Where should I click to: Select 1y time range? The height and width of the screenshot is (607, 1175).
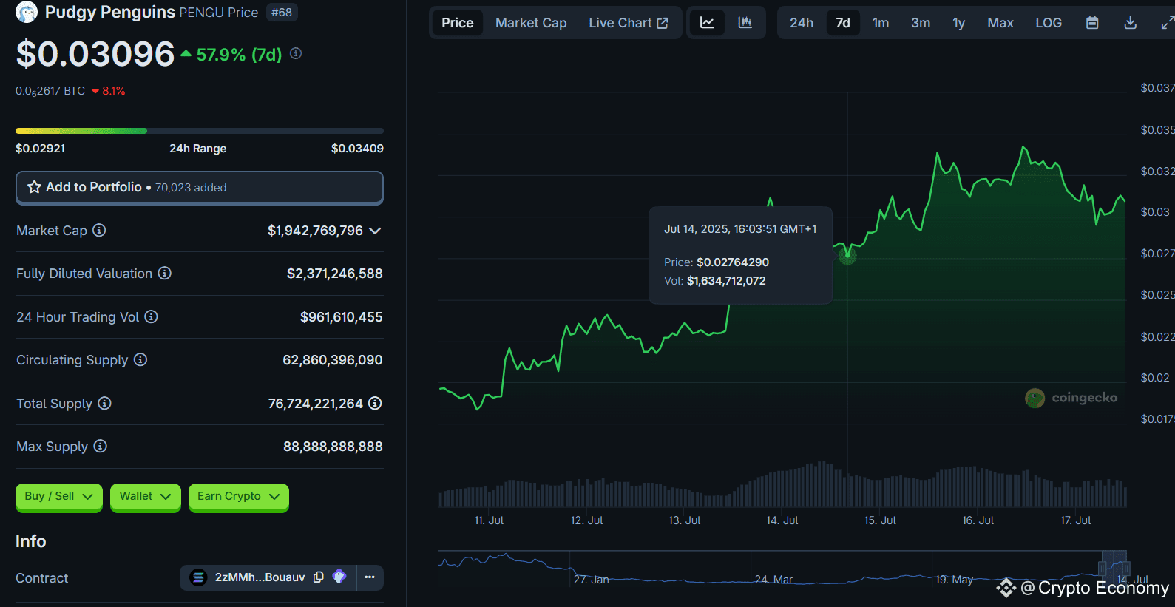(959, 23)
